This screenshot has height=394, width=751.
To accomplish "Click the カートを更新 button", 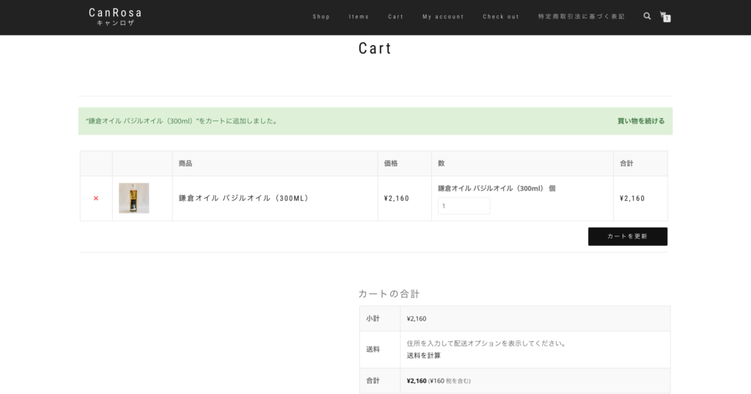I will 628,237.
